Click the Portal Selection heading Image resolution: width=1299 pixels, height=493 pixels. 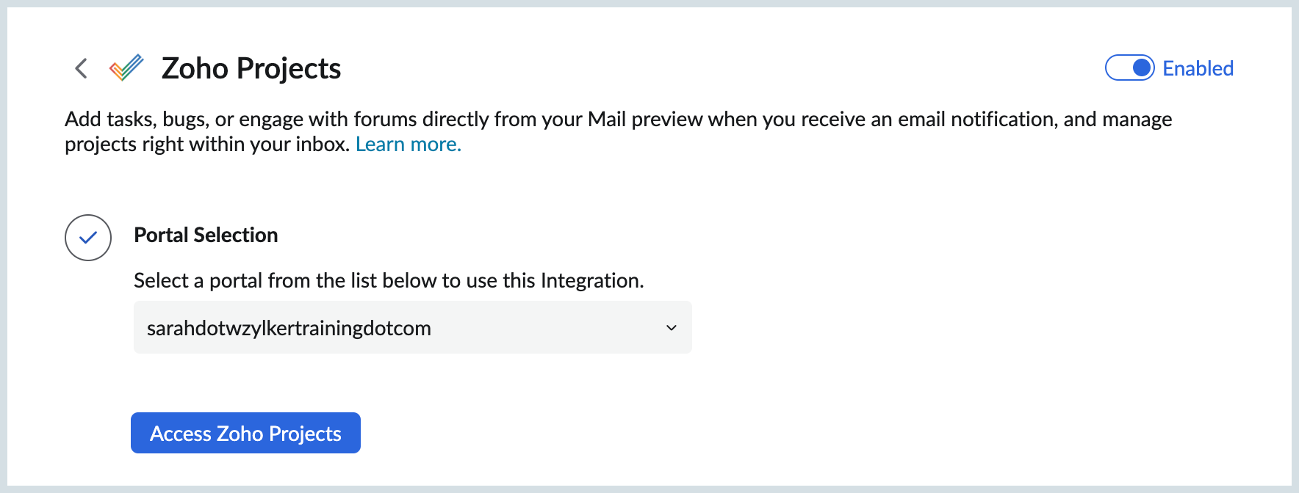click(x=206, y=235)
